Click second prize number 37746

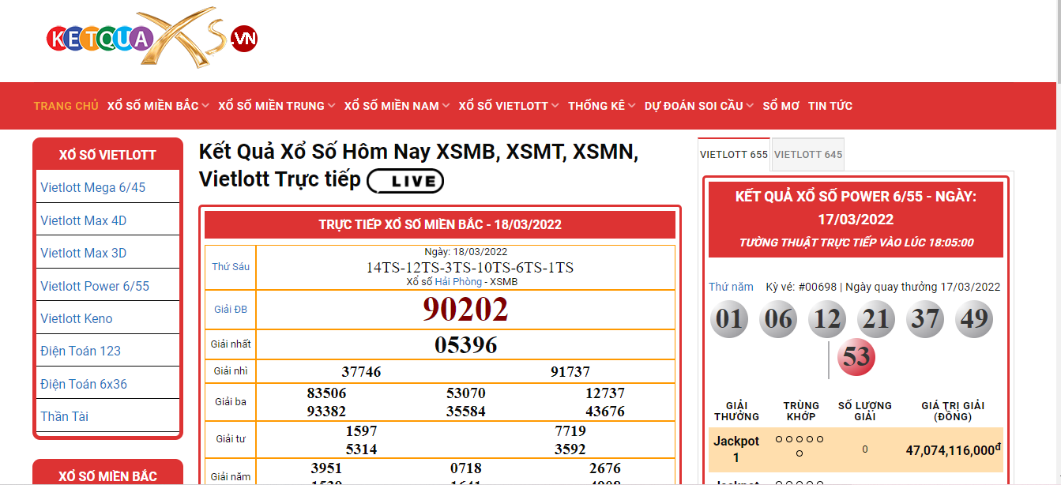tap(361, 372)
